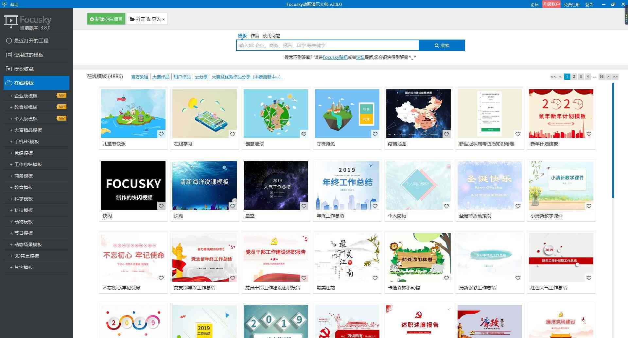Open 大赛作品 link

coord(161,77)
